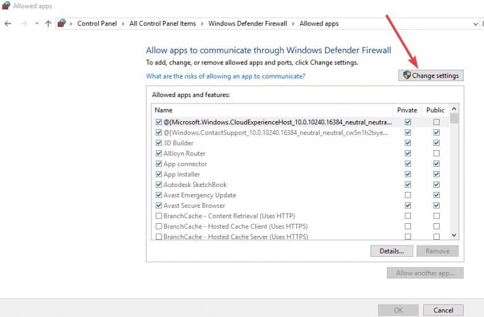484x317 pixels.
Task: Click the firewall icon in address bar
Action: tap(62, 23)
